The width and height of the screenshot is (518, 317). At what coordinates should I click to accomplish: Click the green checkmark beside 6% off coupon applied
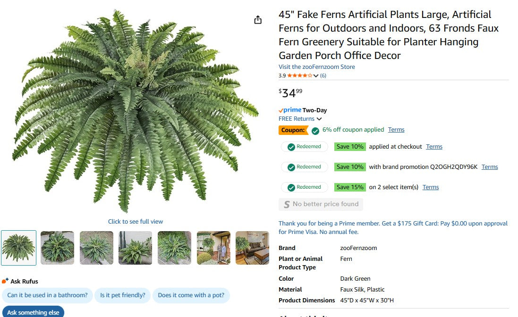315,130
